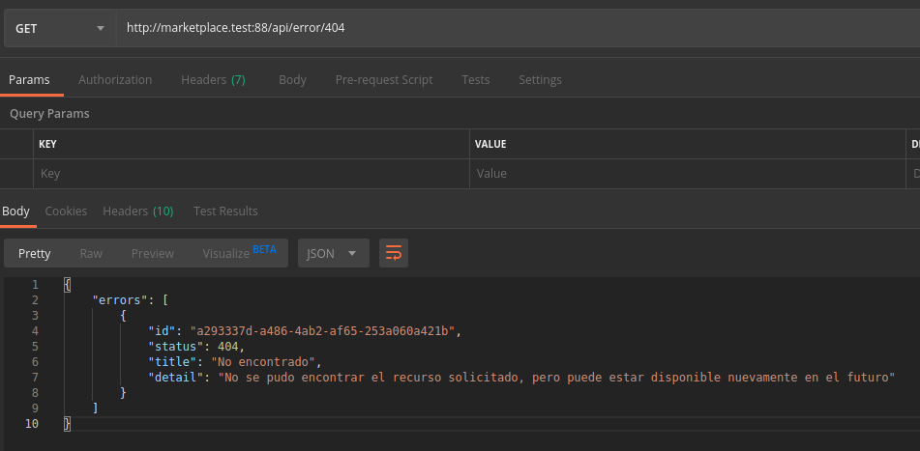Select Preview response view
Viewport: 920px width, 451px height.
pos(153,253)
